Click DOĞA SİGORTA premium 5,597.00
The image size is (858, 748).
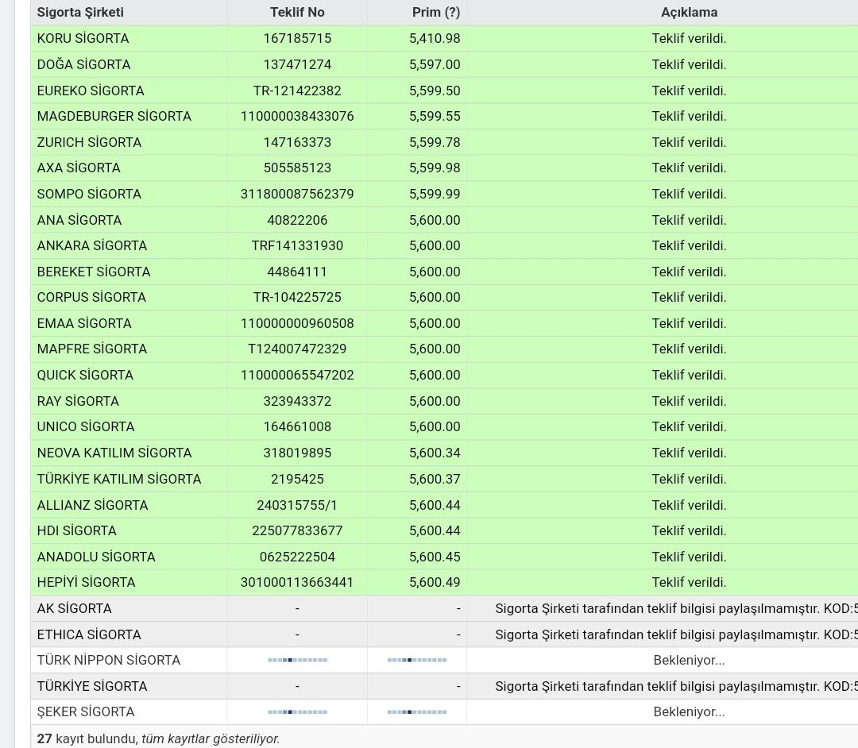(435, 64)
